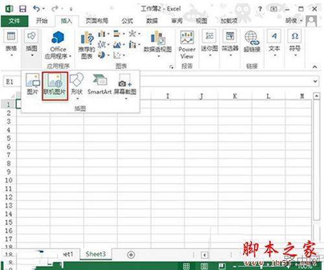The height and width of the screenshot is (270, 324).
Task: Open the 符号 Symbols dropdown
Action: pyautogui.click(x=295, y=43)
